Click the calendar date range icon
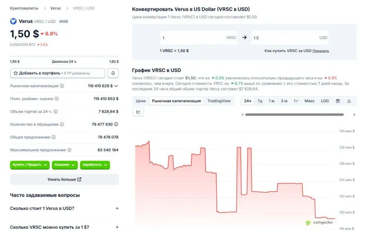The image size is (379, 232). pyautogui.click(x=338, y=101)
